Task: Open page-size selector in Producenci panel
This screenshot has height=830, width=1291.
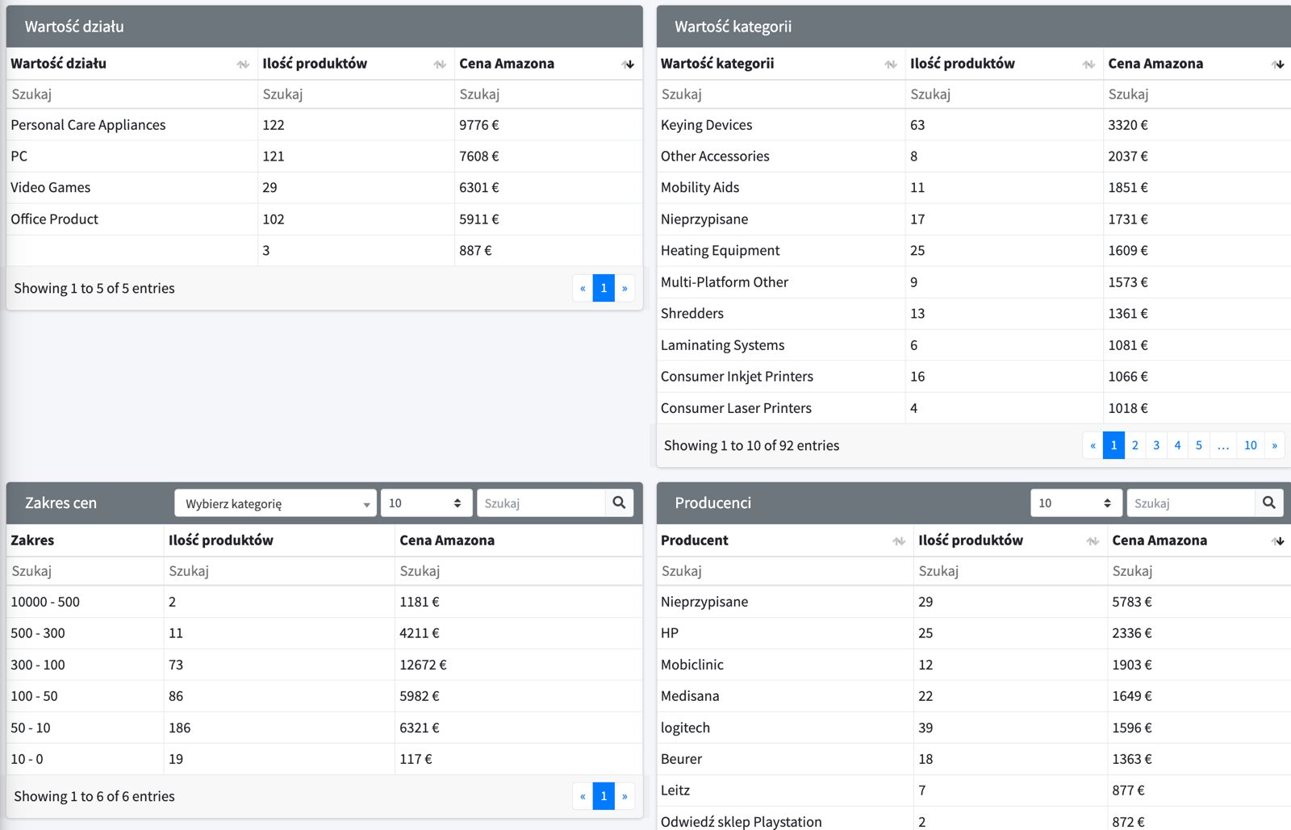Action: 1076,503
